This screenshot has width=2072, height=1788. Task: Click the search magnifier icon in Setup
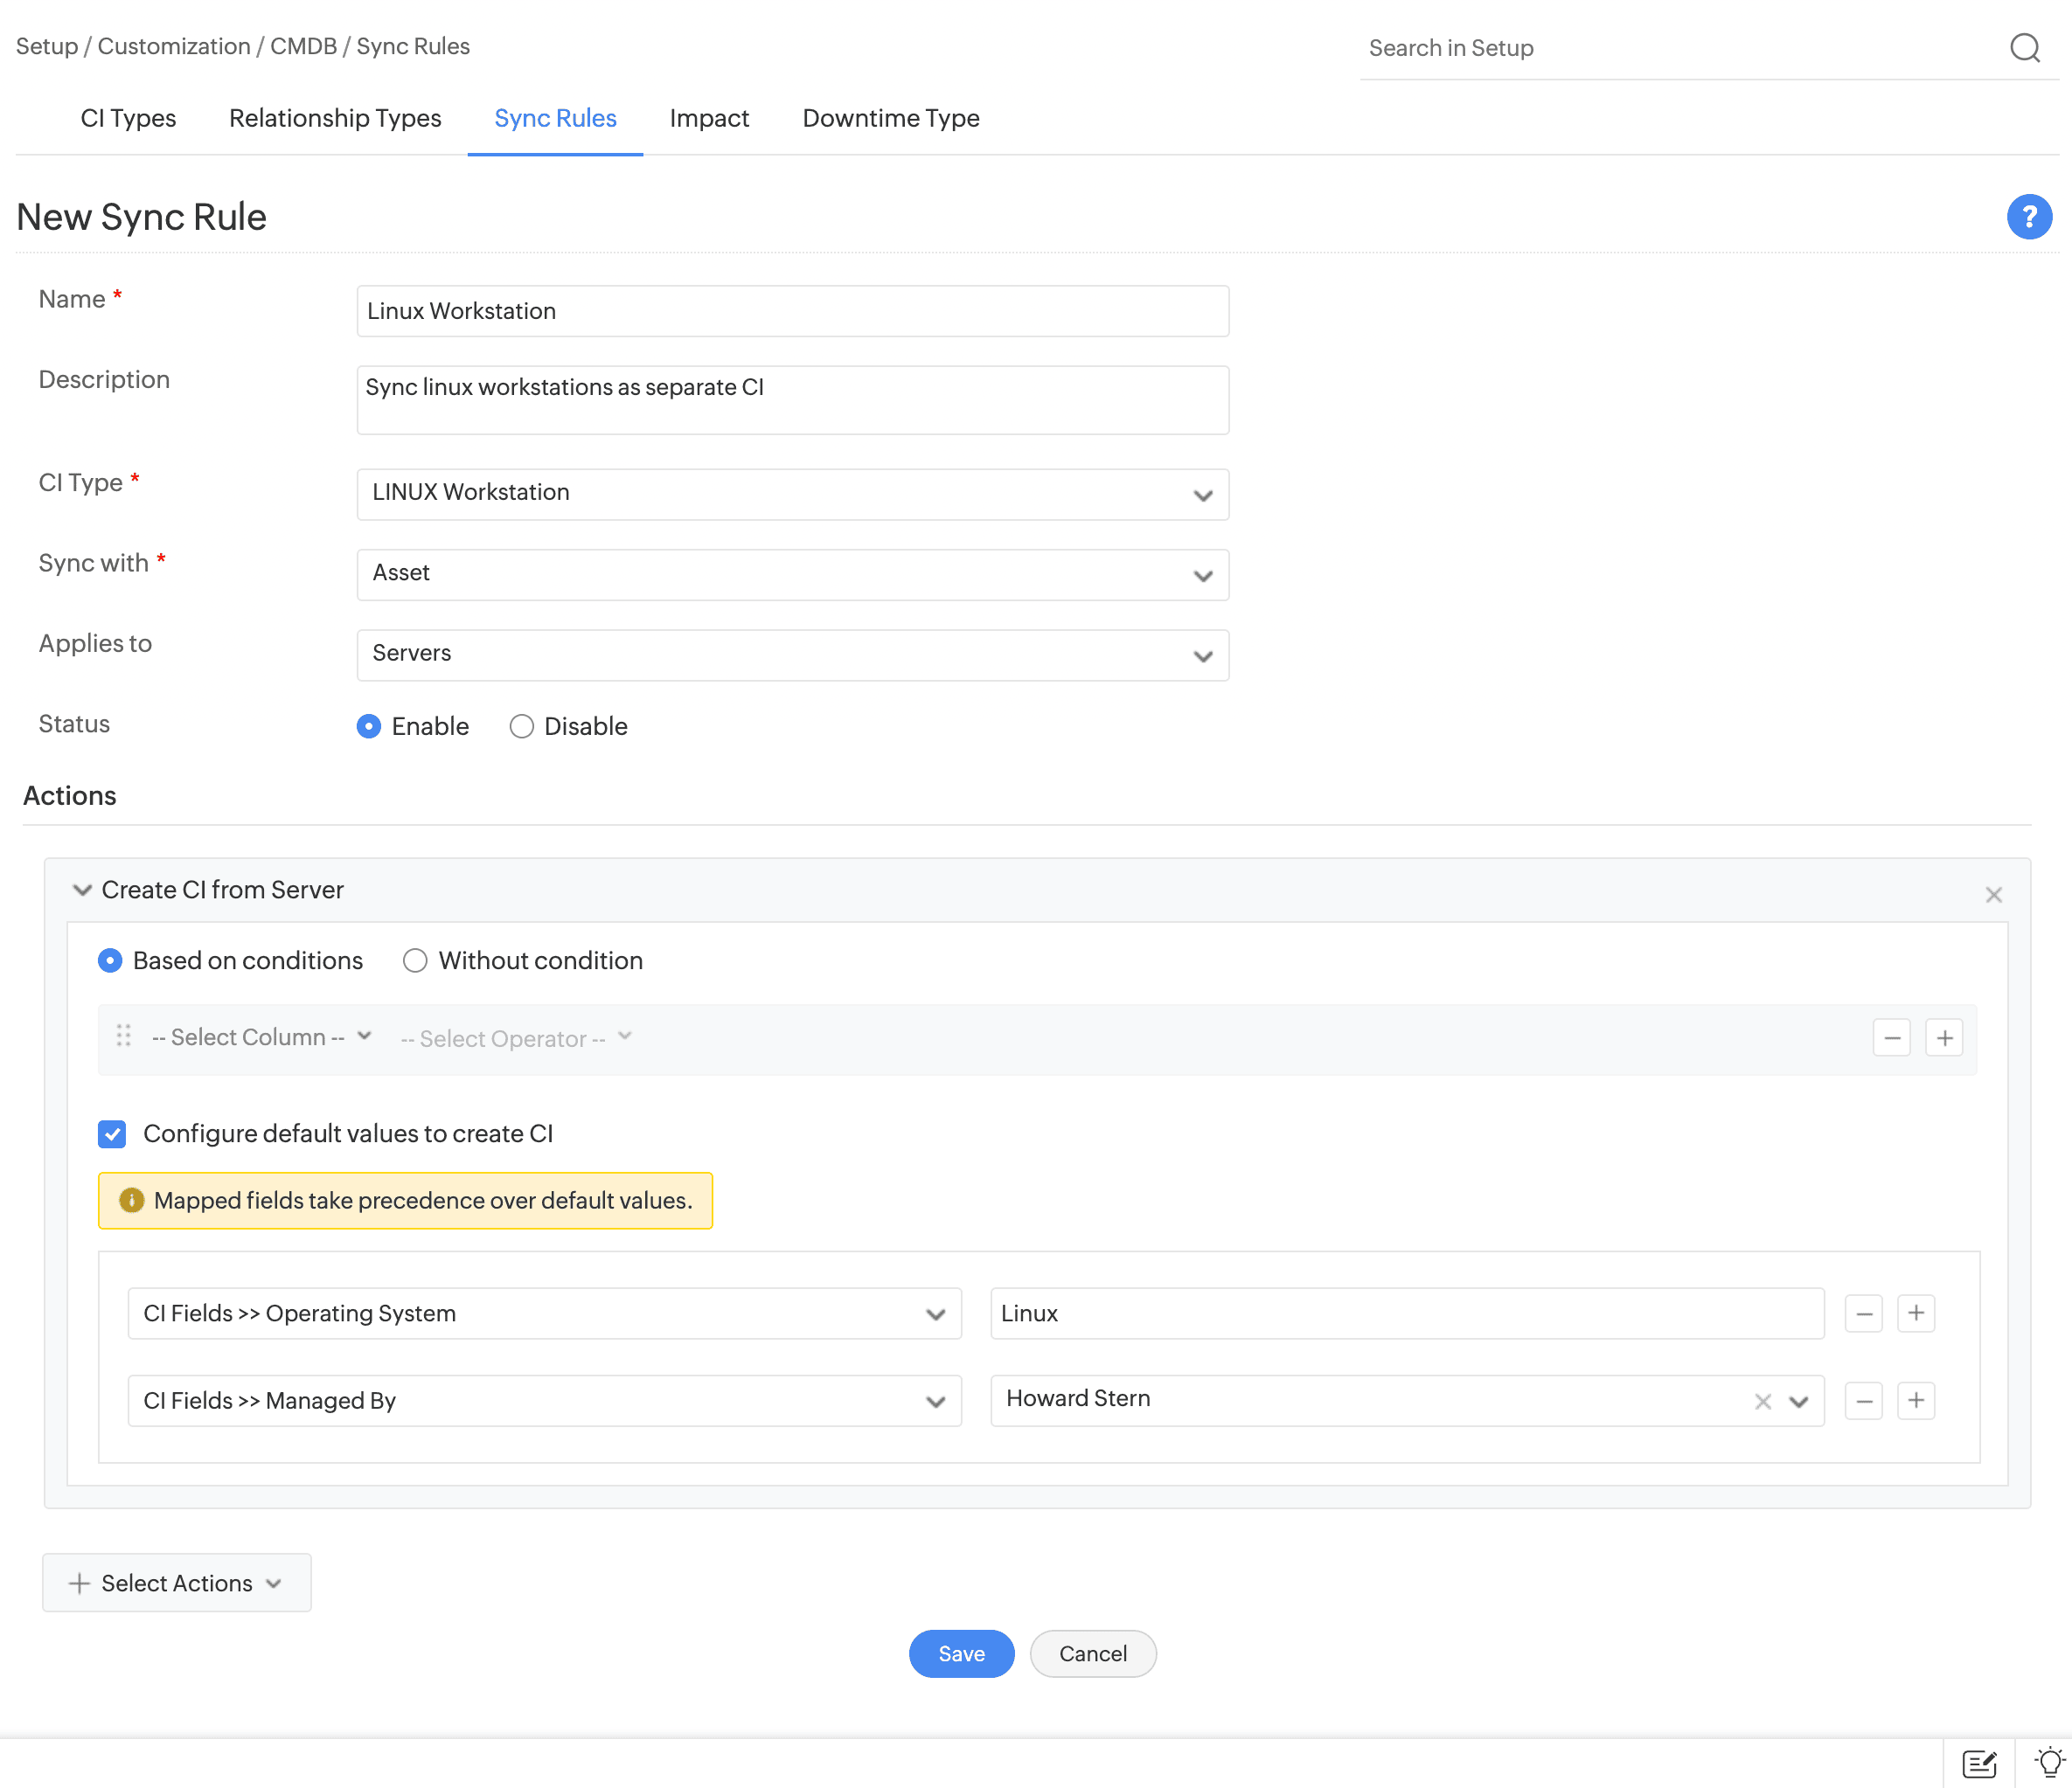click(2024, 48)
